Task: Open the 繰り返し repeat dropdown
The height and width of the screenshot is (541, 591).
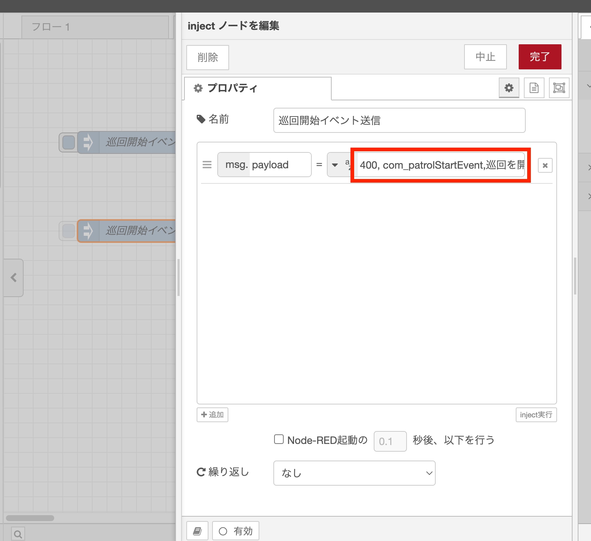Action: tap(354, 473)
